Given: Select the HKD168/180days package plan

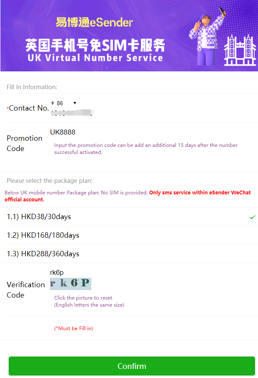Looking at the screenshot, I should click(x=132, y=235).
